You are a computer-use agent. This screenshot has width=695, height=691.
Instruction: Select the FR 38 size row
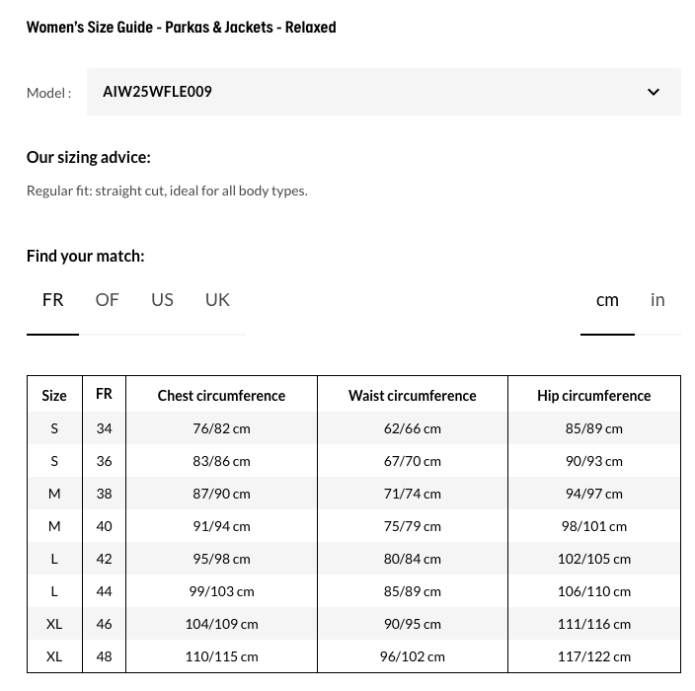coord(104,494)
